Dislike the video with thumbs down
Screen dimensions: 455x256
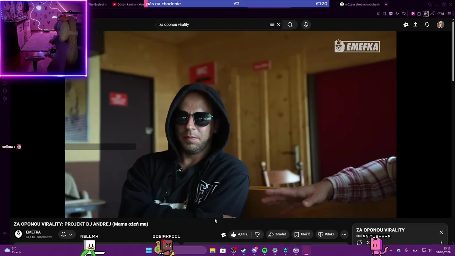pos(257,234)
